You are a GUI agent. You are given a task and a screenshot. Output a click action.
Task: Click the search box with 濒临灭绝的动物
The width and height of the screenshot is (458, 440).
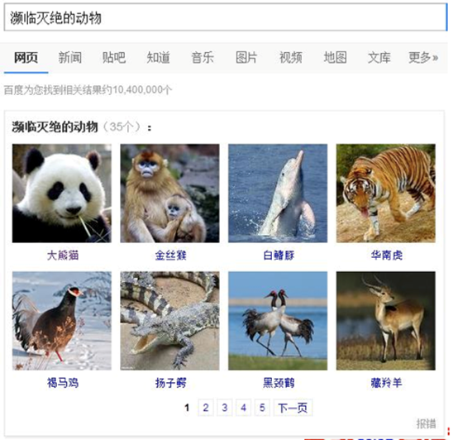click(225, 17)
